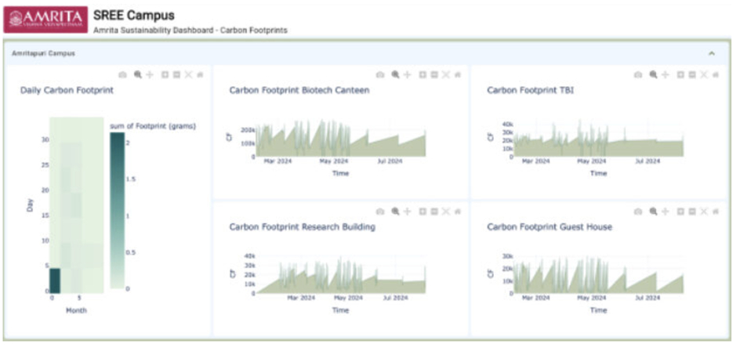Select pan tool on Carbon Footprint TBI chart

tap(665, 74)
